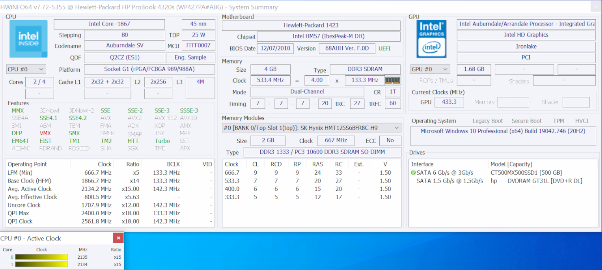Click the Core 1 clock bar
This screenshot has width=602, height=270.
pos(41,264)
